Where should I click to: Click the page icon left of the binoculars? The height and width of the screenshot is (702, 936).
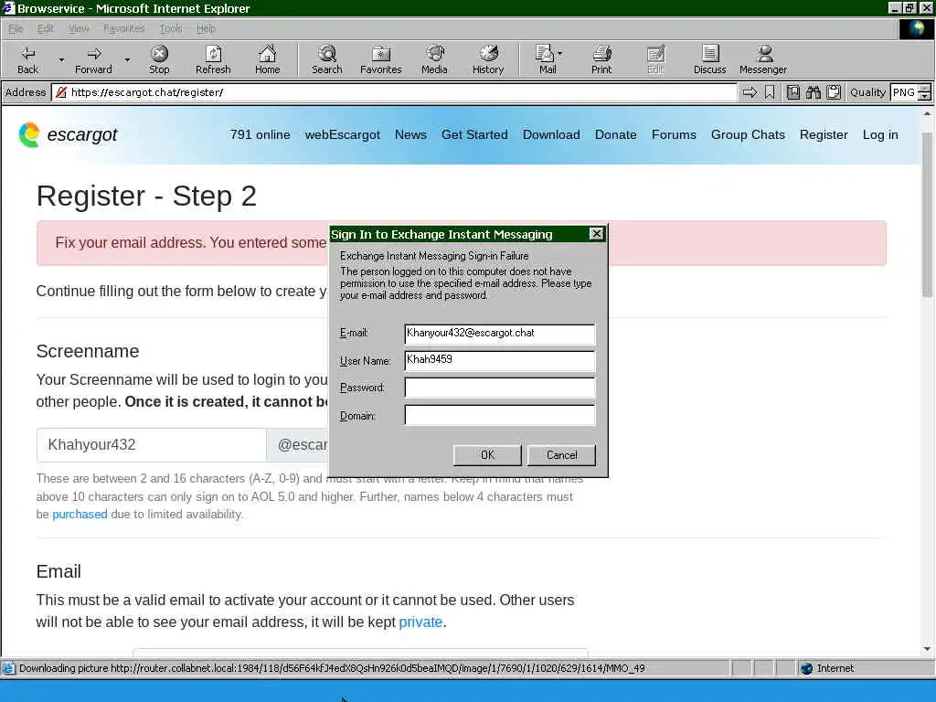[793, 92]
